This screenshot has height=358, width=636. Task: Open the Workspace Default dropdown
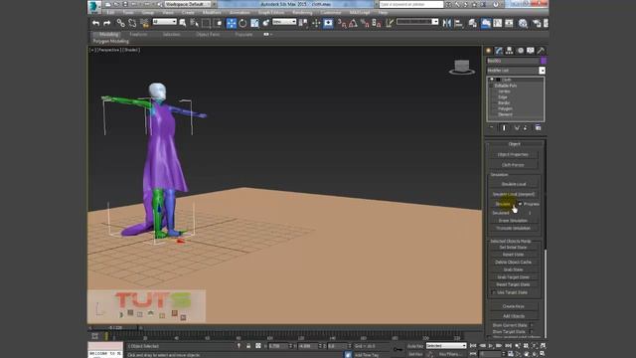click(x=188, y=4)
